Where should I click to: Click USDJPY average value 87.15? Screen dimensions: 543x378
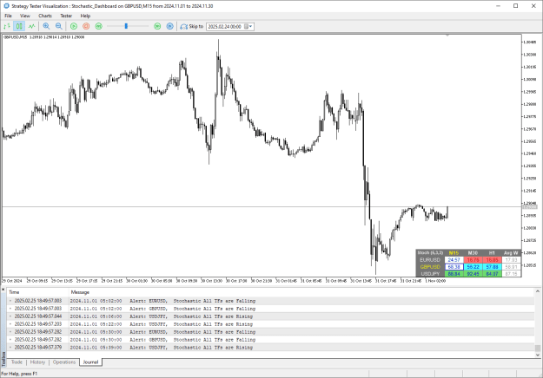(511, 274)
